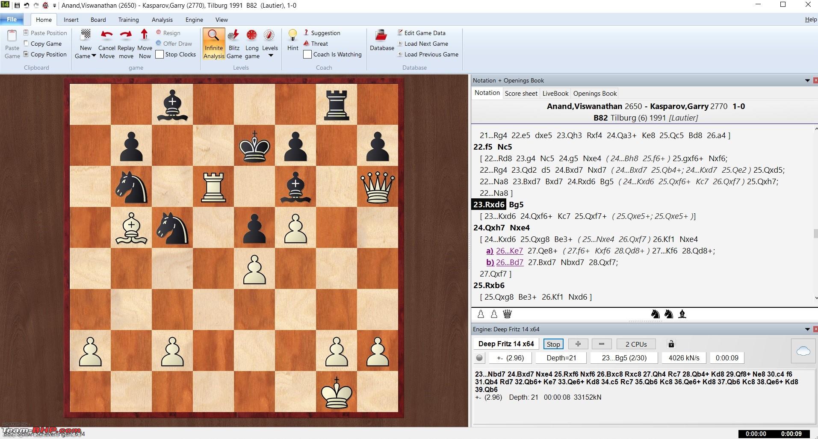Select the Notation tab
The width and height of the screenshot is (818, 439).
487,93
